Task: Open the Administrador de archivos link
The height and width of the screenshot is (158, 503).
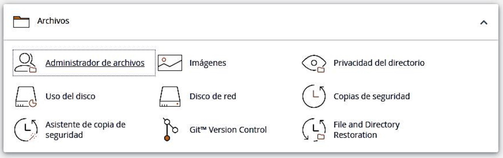Action: coord(95,63)
